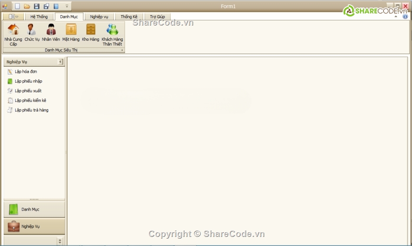Switch to the Hệ Thống tab
This screenshot has height=246, width=412.
pos(39,16)
